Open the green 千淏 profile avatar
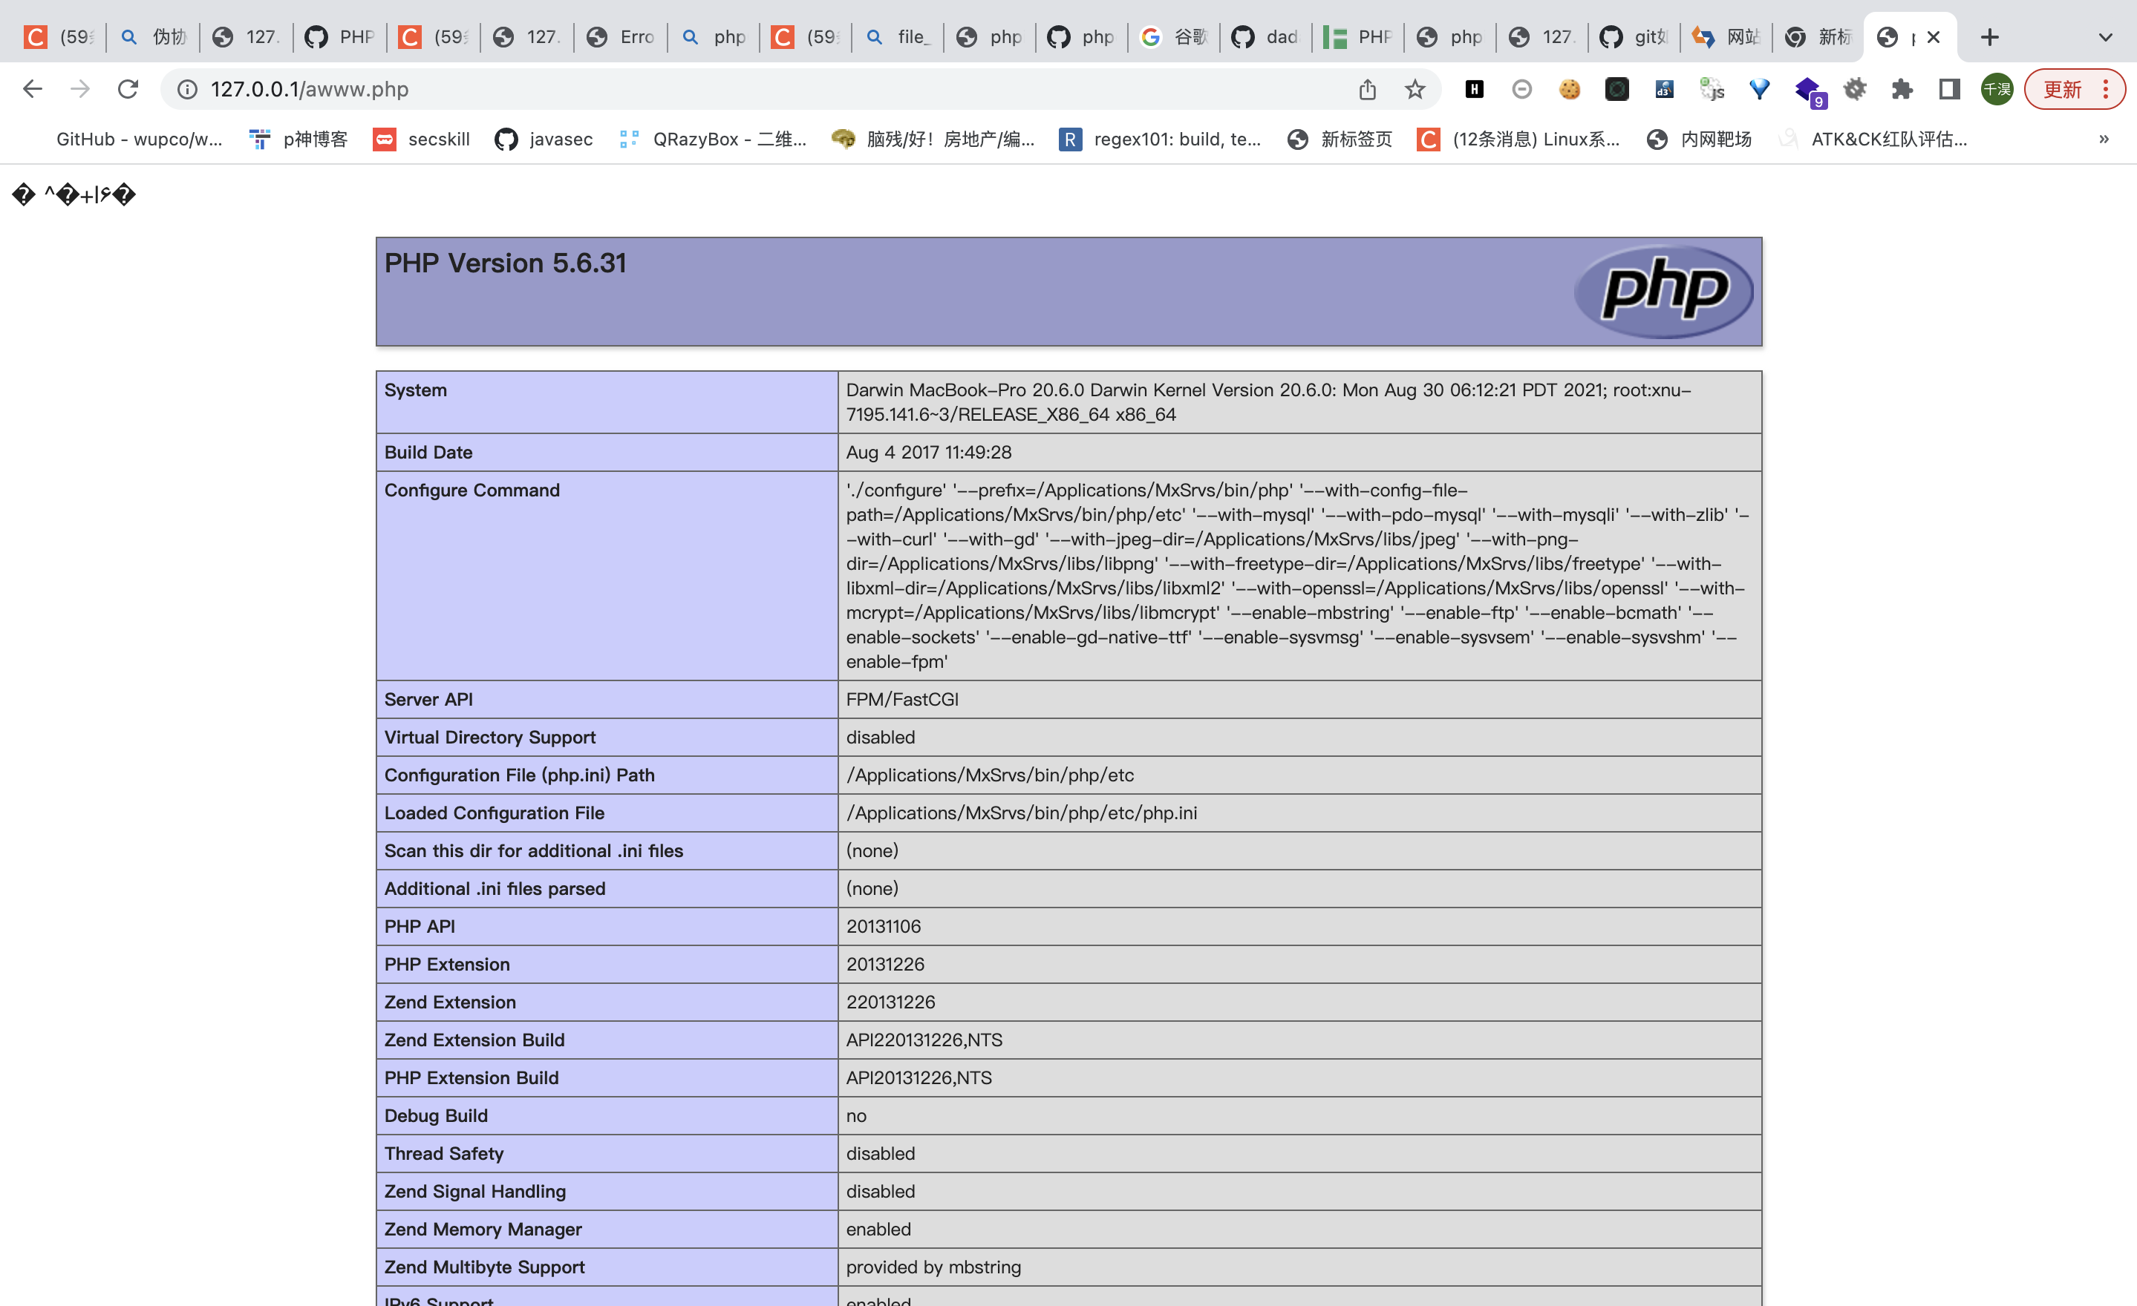Viewport: 2137px width, 1306px height. pyautogui.click(x=1996, y=89)
